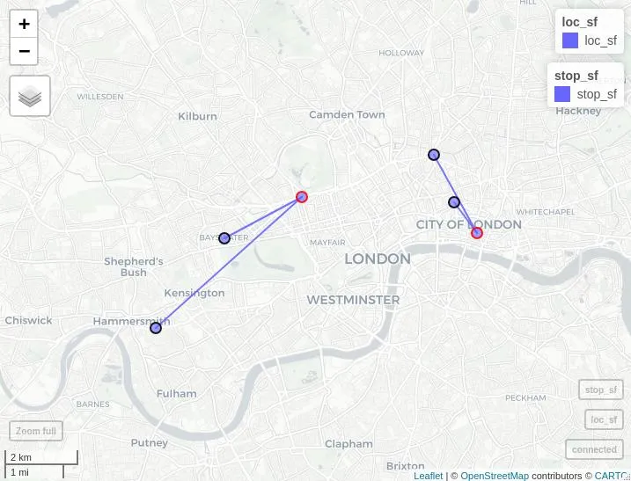Click the northernmost blue location marker
Image resolution: width=631 pixels, height=481 pixels.
pos(433,155)
